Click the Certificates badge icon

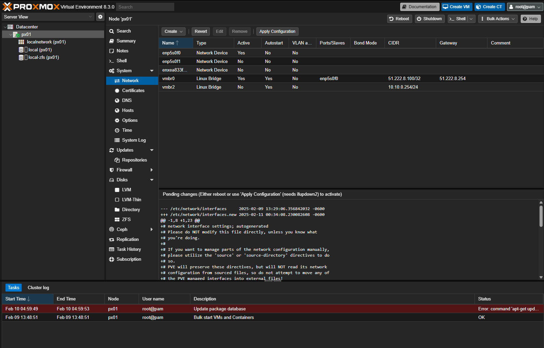(x=117, y=90)
